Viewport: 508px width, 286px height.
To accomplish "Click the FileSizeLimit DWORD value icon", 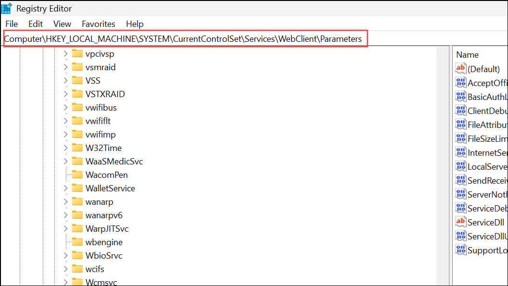I will click(x=460, y=138).
